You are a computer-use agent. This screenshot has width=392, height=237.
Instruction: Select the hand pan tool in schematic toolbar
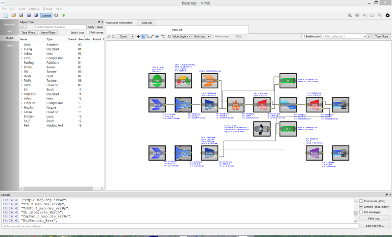pos(143,36)
